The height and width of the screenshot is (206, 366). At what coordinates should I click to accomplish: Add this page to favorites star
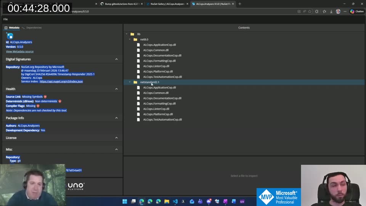click(x=310, y=11)
